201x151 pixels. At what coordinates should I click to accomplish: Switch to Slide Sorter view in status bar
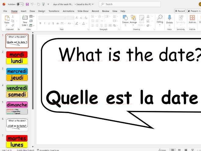(179, 150)
